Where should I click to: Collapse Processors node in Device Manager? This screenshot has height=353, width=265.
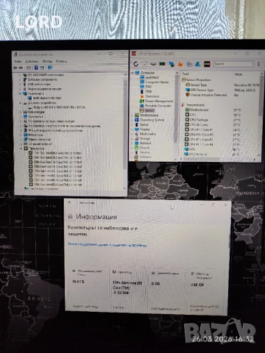pyautogui.click(x=21, y=149)
